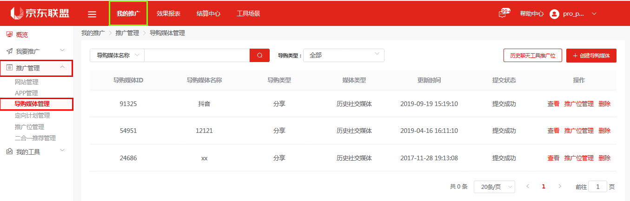Select 定向计划管理 in sidebar
This screenshot has width=630, height=201.
tap(32, 116)
